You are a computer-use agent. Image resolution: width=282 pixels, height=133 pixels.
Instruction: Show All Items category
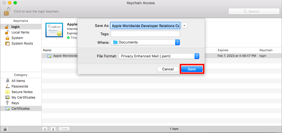pos(18,81)
